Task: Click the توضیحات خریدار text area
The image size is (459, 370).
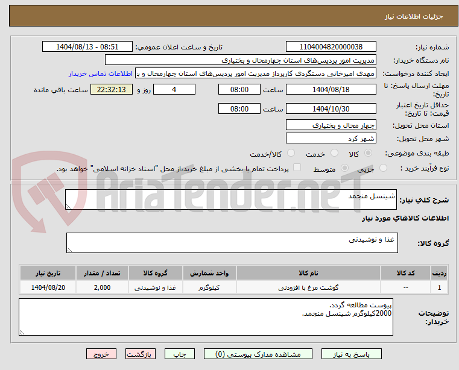Action: [x=206, y=317]
